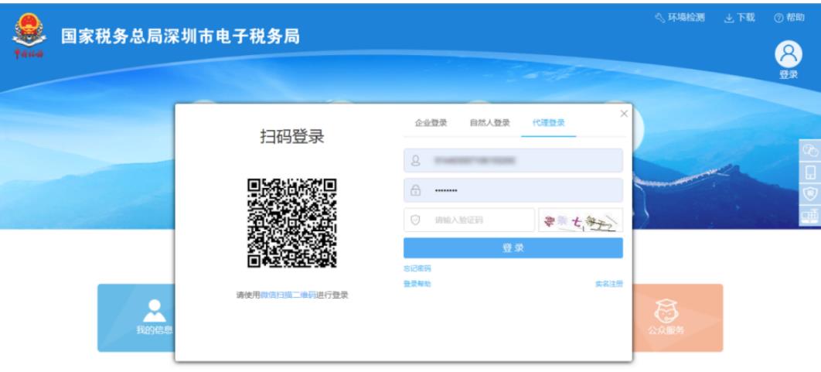Click the 下载 download icon

(729, 18)
